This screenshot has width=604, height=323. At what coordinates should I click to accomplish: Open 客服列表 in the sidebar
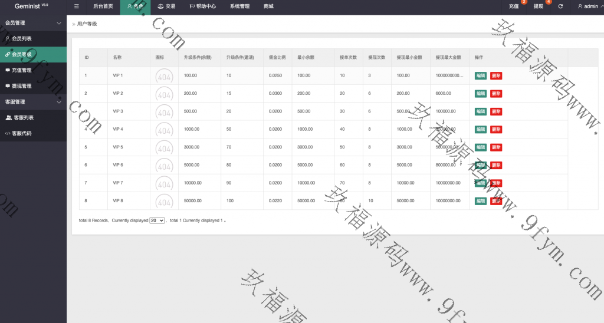[x=23, y=118]
